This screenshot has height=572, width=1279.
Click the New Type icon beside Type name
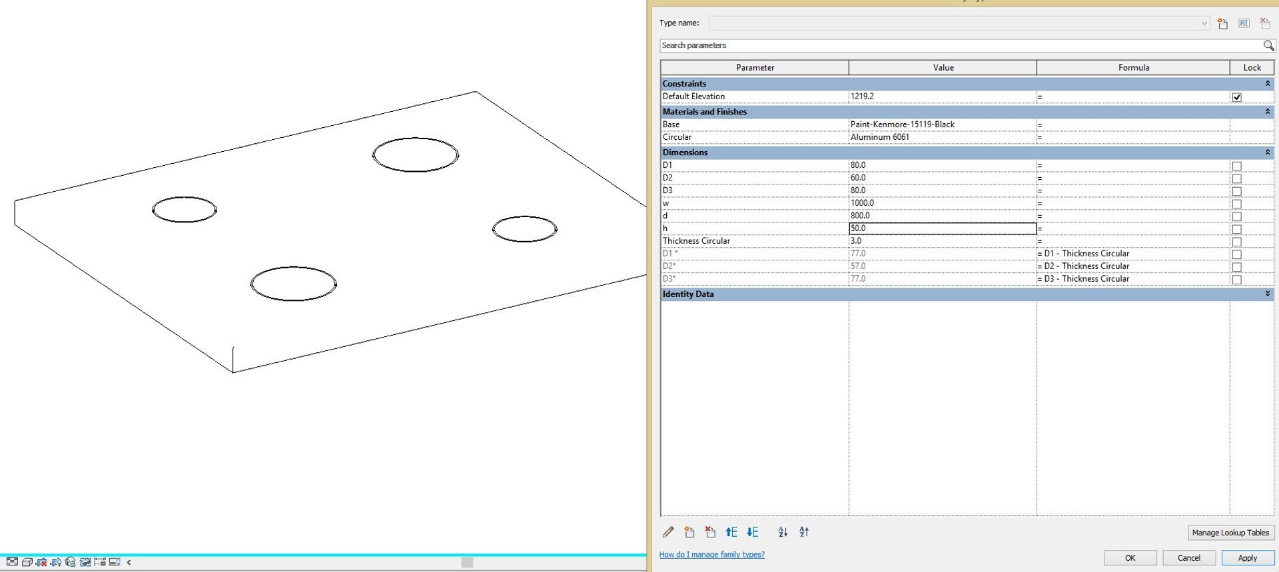1222,23
